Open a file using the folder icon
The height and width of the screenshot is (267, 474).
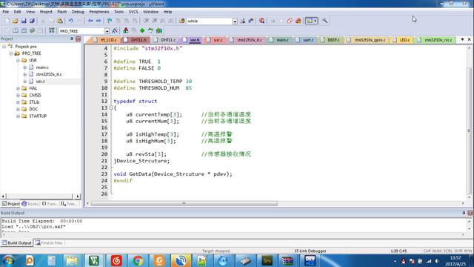point(15,21)
